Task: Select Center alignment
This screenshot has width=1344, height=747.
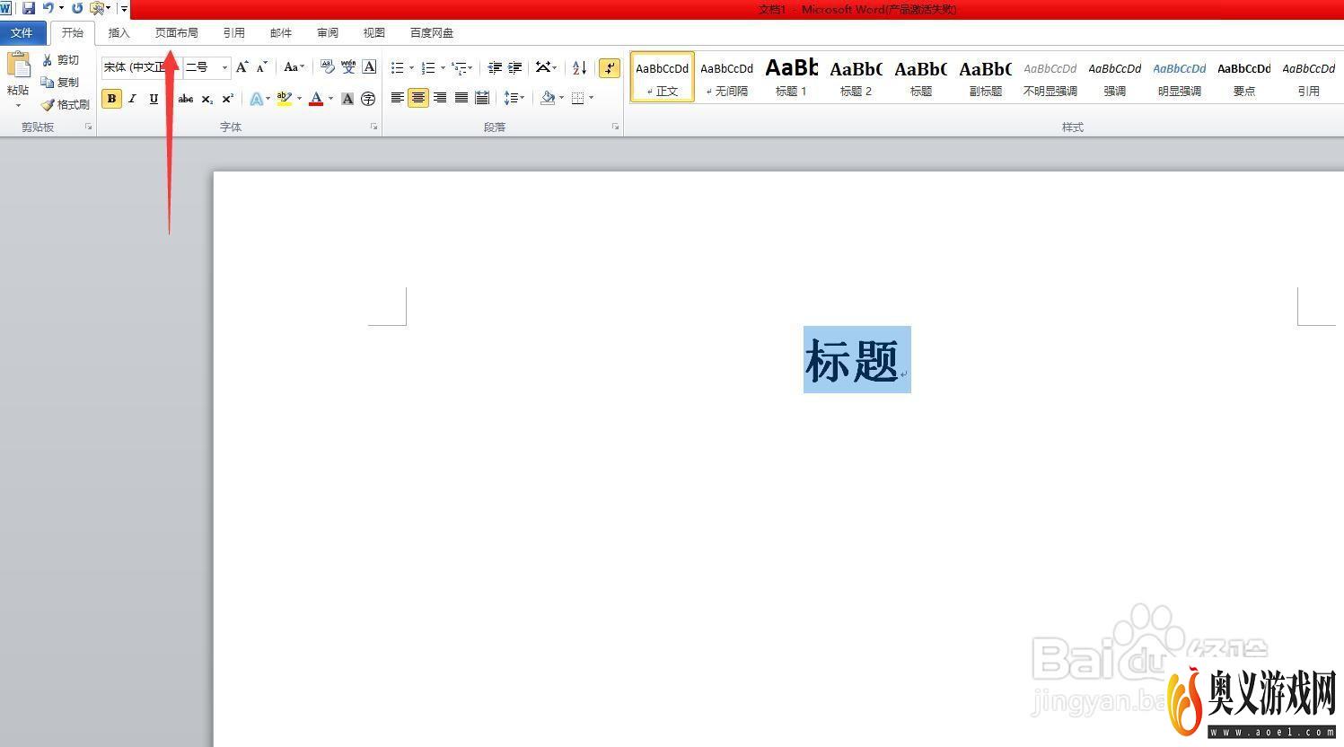Action: click(x=418, y=98)
